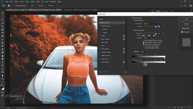Select the Clone Stamp tool

tap(2, 43)
